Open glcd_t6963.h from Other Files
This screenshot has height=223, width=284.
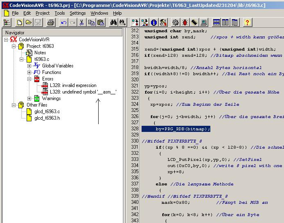point(47,118)
